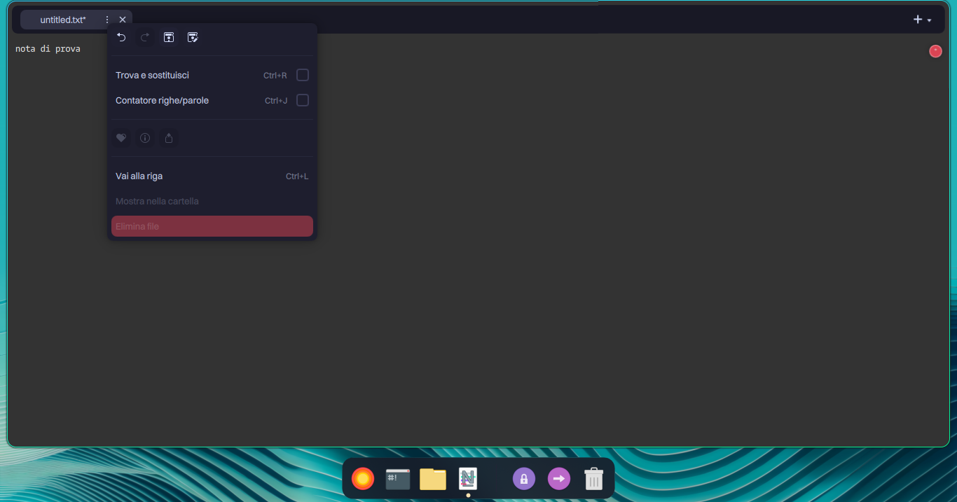
Task: Click the undo arrow icon
Action: tap(121, 37)
